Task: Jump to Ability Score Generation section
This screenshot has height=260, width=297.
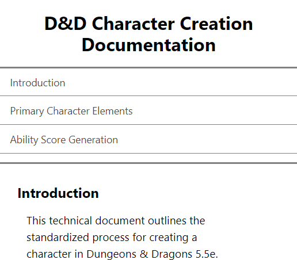Action: pyautogui.click(x=64, y=140)
